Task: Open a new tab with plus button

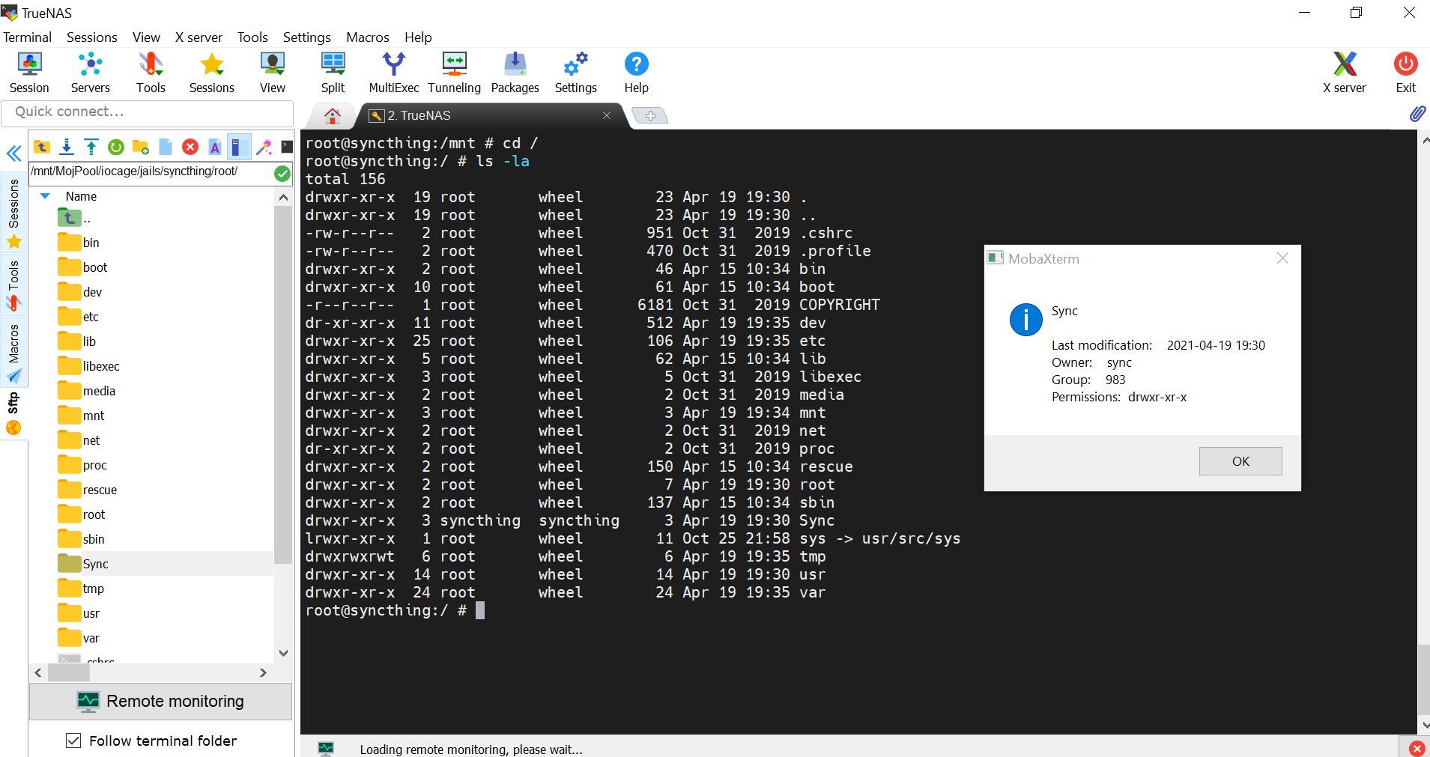Action: [650, 115]
